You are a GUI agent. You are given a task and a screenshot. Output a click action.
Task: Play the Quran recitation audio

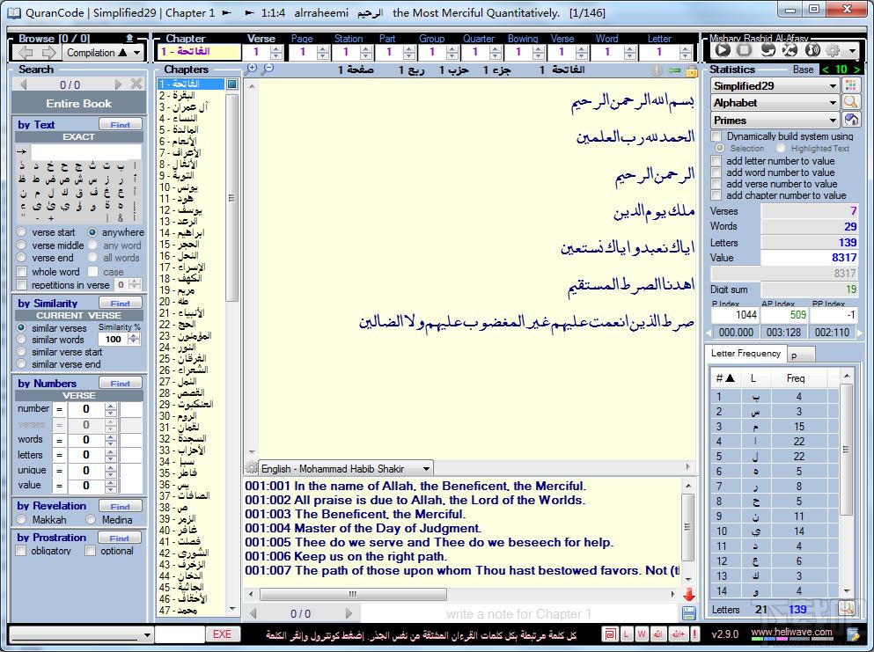pos(723,51)
